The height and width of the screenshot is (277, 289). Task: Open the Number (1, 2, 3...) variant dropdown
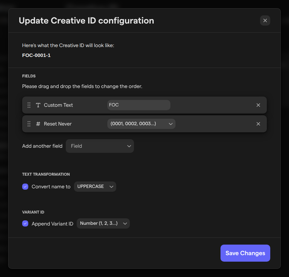[103, 223]
